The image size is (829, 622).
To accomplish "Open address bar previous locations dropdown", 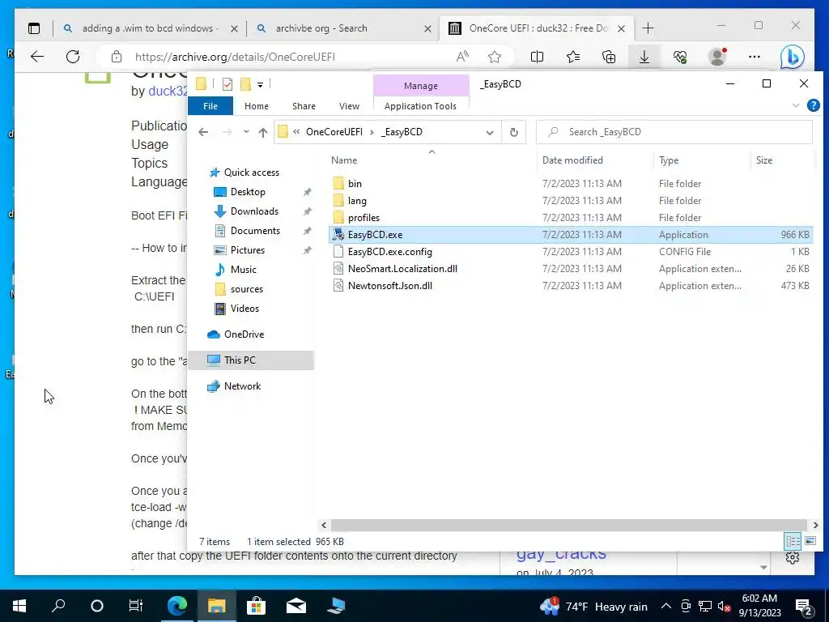I will pos(490,132).
